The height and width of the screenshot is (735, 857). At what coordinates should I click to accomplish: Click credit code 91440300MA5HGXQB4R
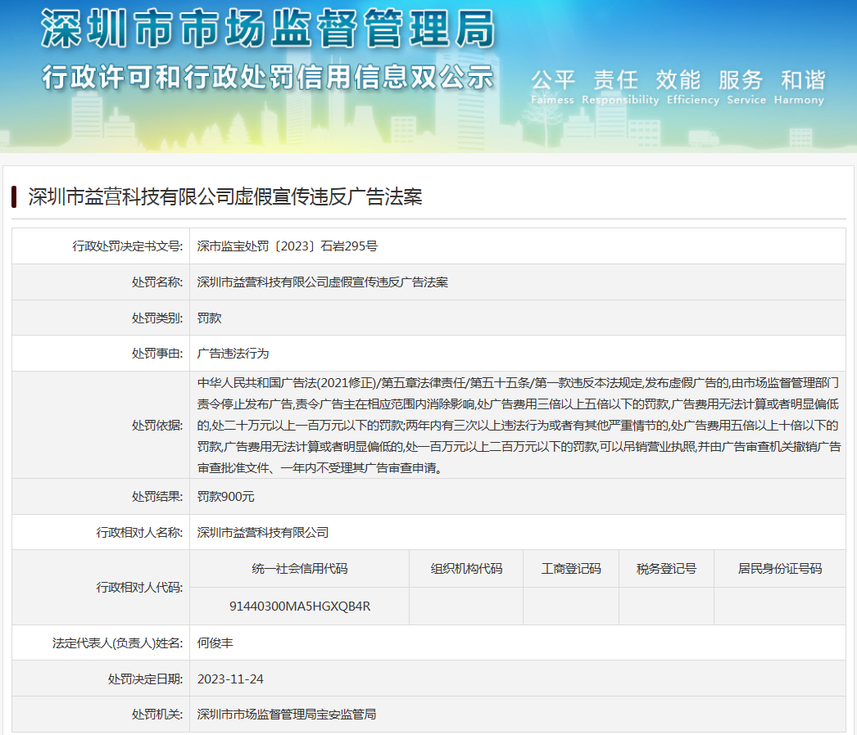point(300,606)
